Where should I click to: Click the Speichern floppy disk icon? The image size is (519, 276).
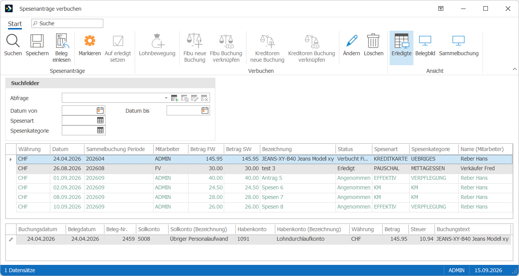pyautogui.click(x=37, y=41)
